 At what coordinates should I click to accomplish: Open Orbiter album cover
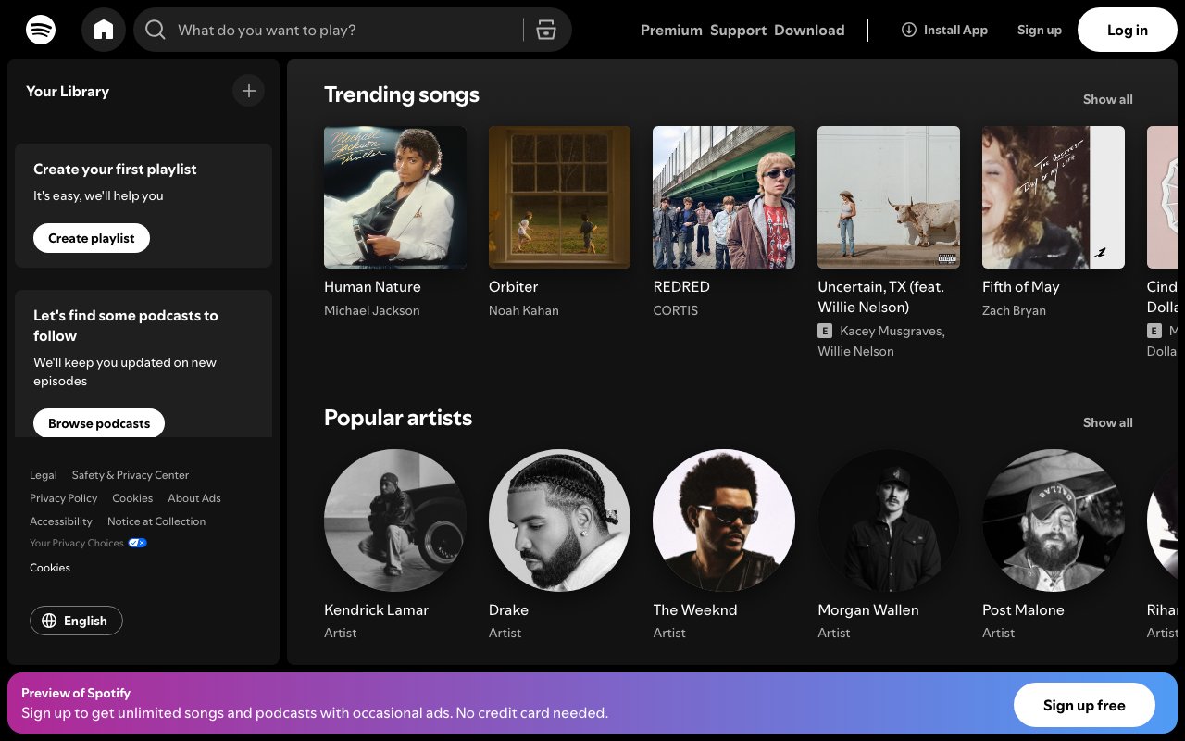(x=559, y=197)
